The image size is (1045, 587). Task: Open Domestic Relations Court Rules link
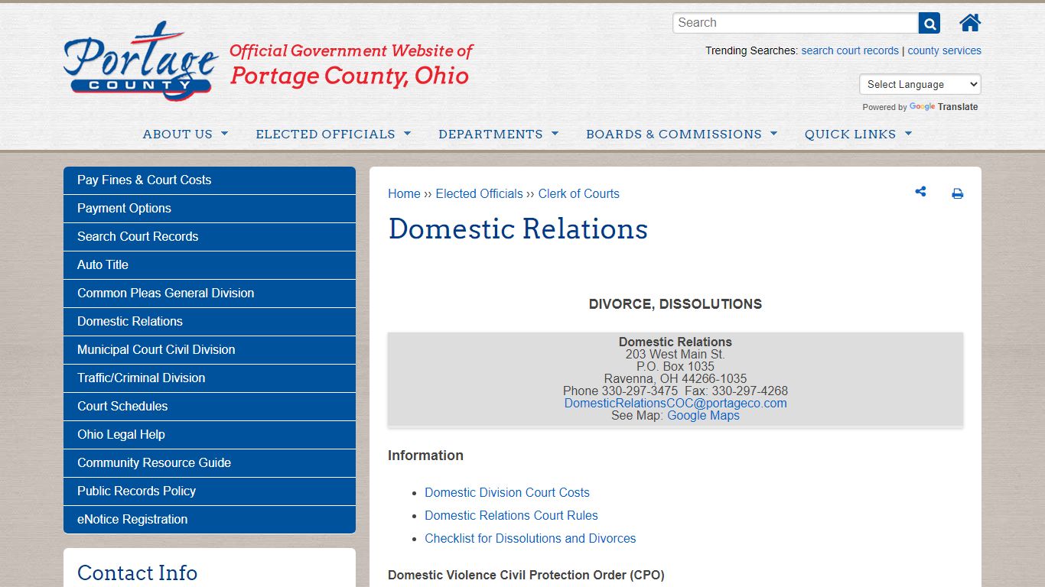511,516
